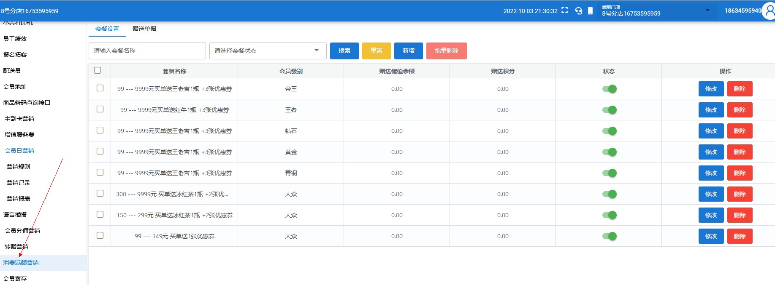Click the yellow 重置 button
The width and height of the screenshot is (775, 285).
pyautogui.click(x=376, y=51)
